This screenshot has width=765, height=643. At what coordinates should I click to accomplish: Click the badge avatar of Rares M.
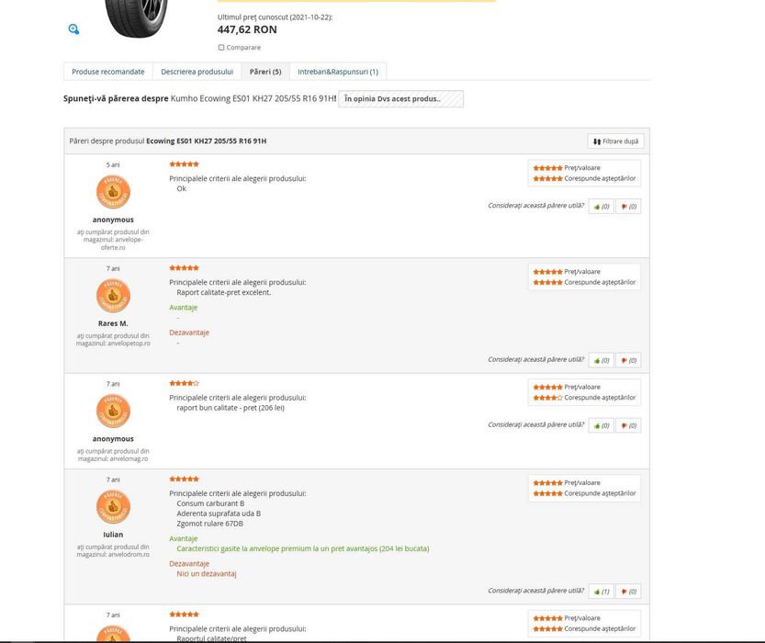click(113, 296)
